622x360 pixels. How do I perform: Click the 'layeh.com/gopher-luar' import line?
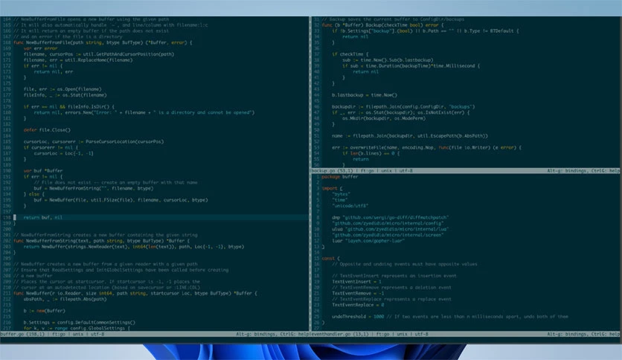[x=368, y=241]
